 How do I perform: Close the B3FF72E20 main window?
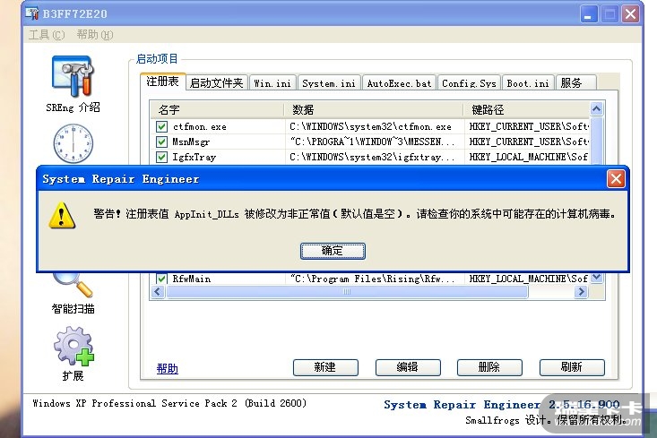click(630, 14)
